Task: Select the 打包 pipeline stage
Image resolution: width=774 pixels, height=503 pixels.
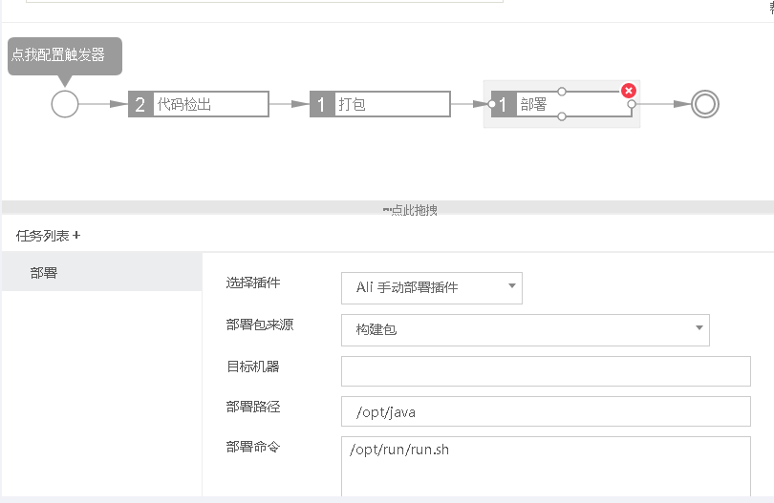Action: [380, 104]
